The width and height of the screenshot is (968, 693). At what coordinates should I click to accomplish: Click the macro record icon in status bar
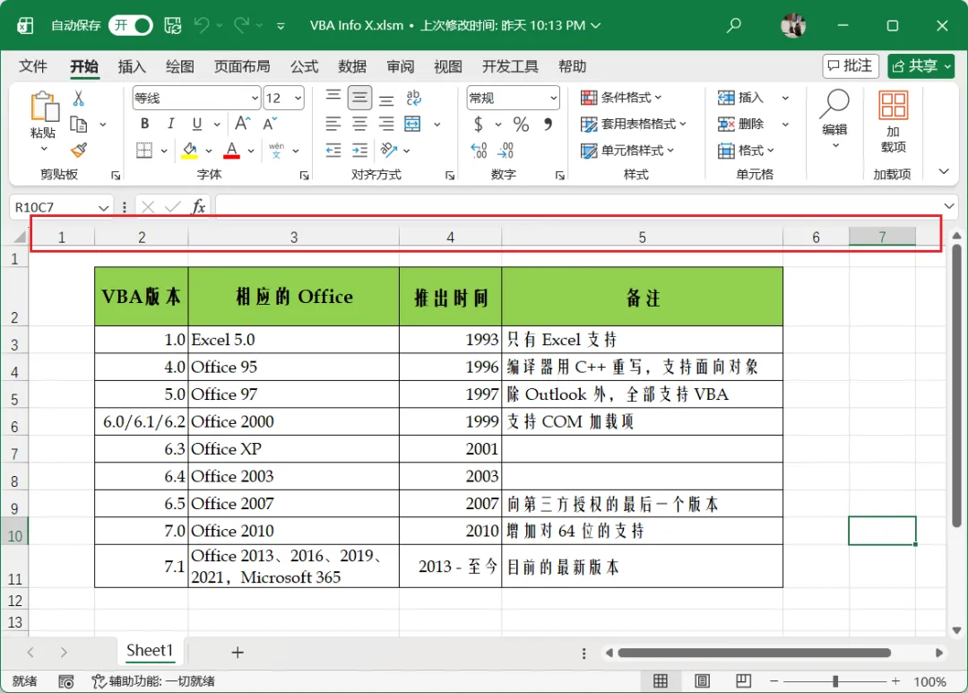(x=66, y=681)
